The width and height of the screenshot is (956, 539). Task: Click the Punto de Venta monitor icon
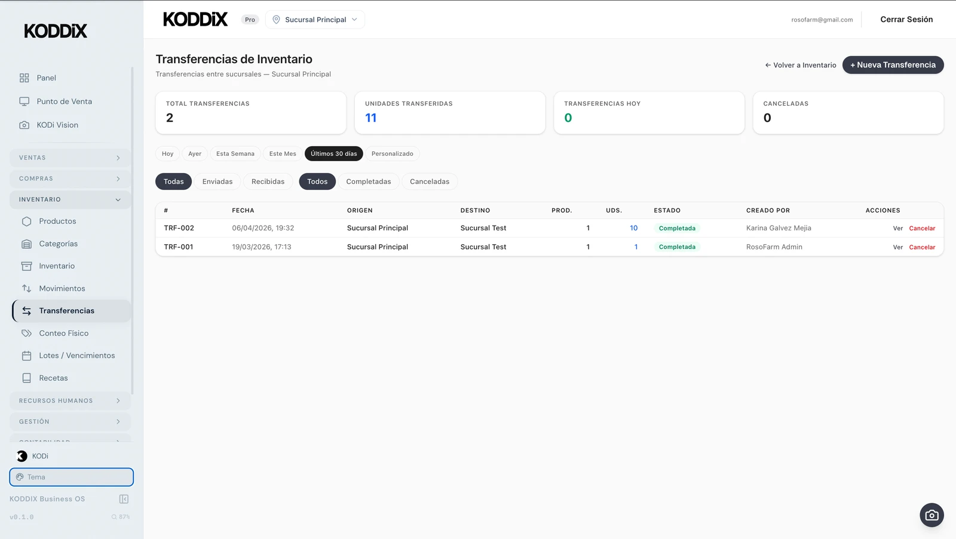pos(24,101)
